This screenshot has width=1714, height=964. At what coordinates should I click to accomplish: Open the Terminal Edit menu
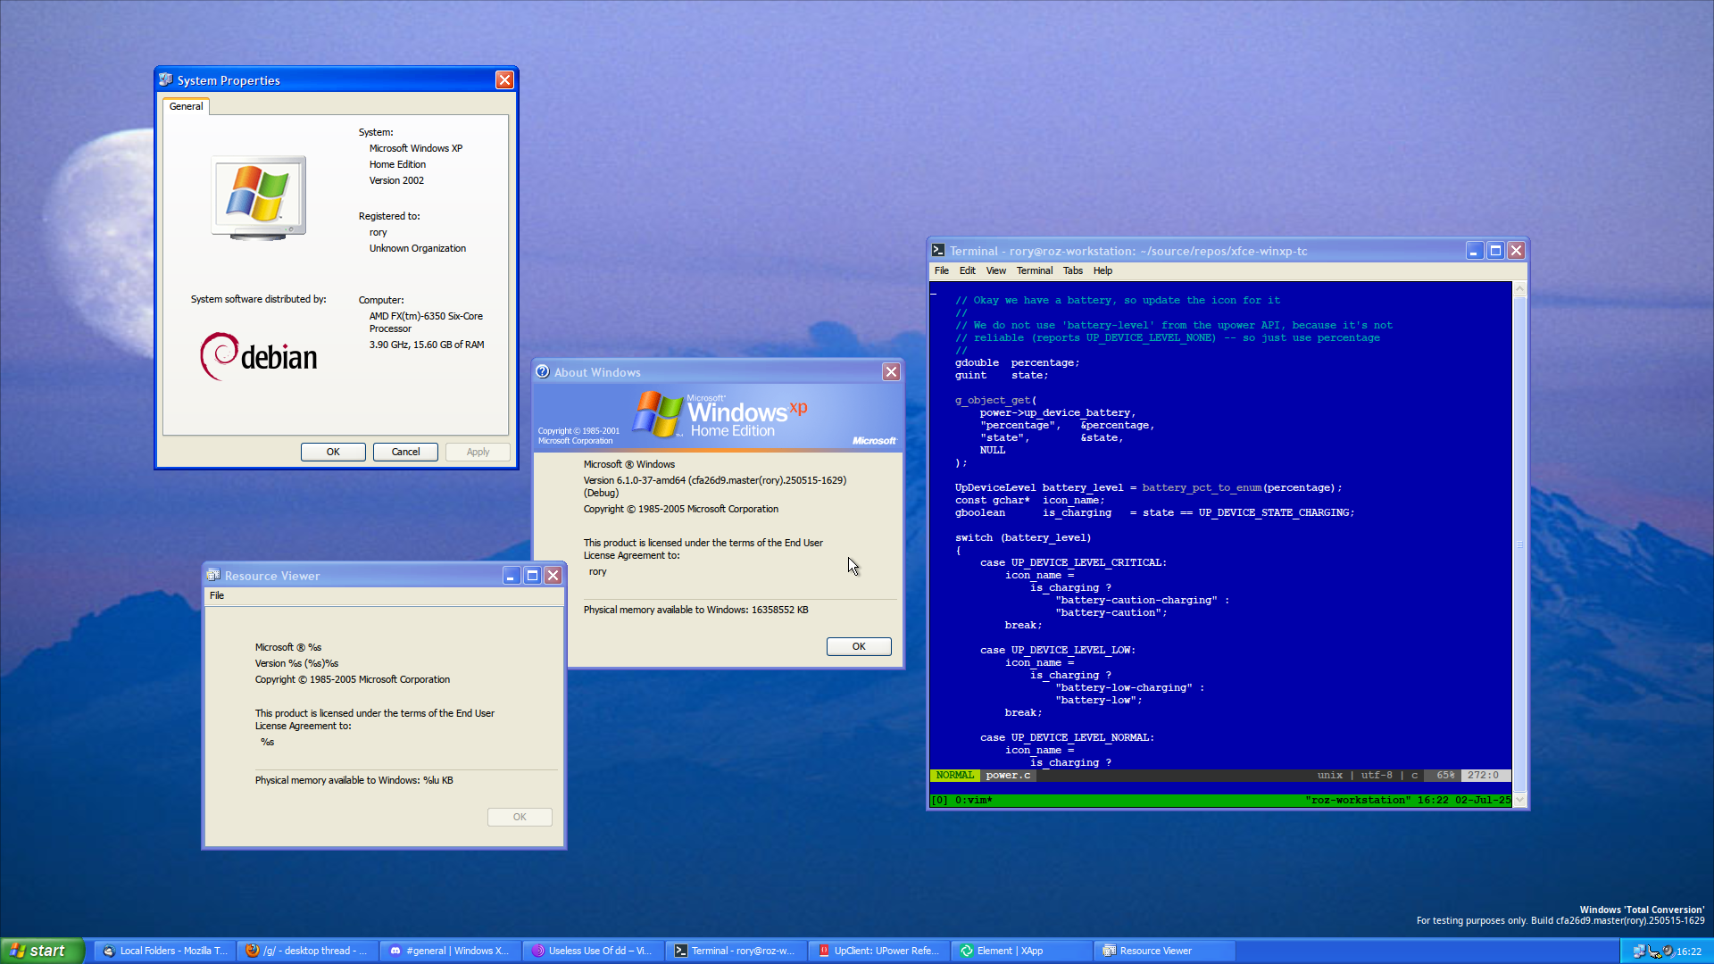click(x=968, y=270)
